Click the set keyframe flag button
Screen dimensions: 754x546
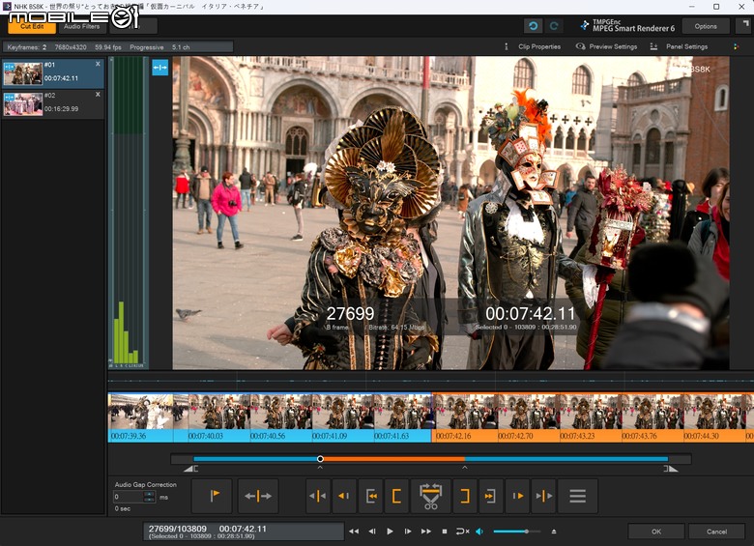point(212,496)
